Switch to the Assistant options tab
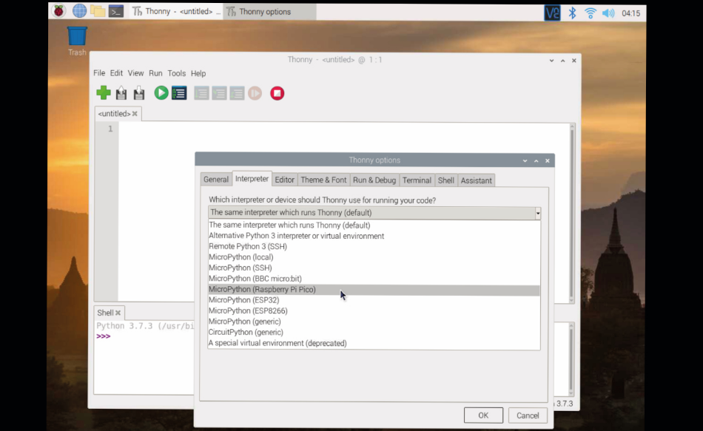 tap(476, 180)
